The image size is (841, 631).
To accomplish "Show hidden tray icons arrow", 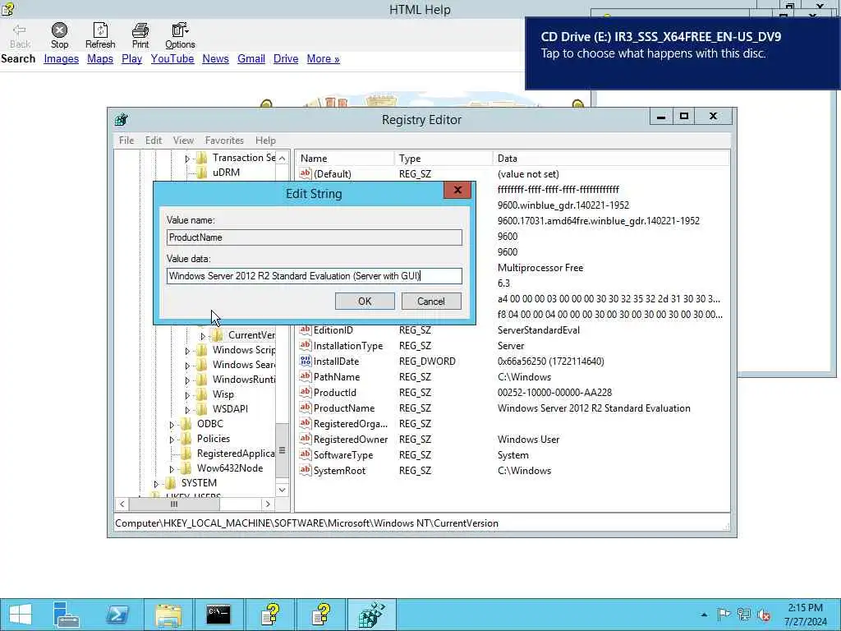I will coord(704,615).
